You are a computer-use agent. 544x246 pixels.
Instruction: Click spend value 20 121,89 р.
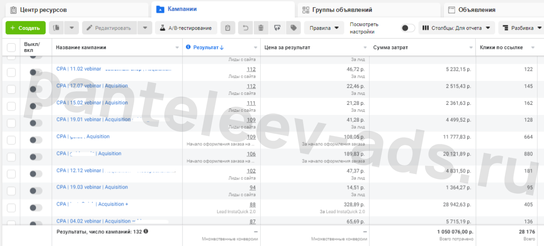457,154
